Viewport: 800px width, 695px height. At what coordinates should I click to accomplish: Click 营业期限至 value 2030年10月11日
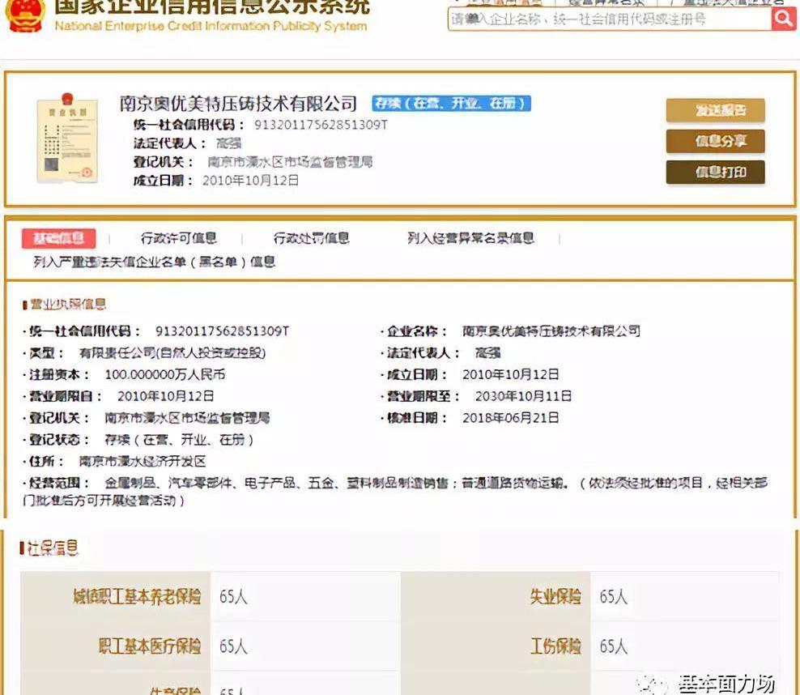(x=523, y=396)
